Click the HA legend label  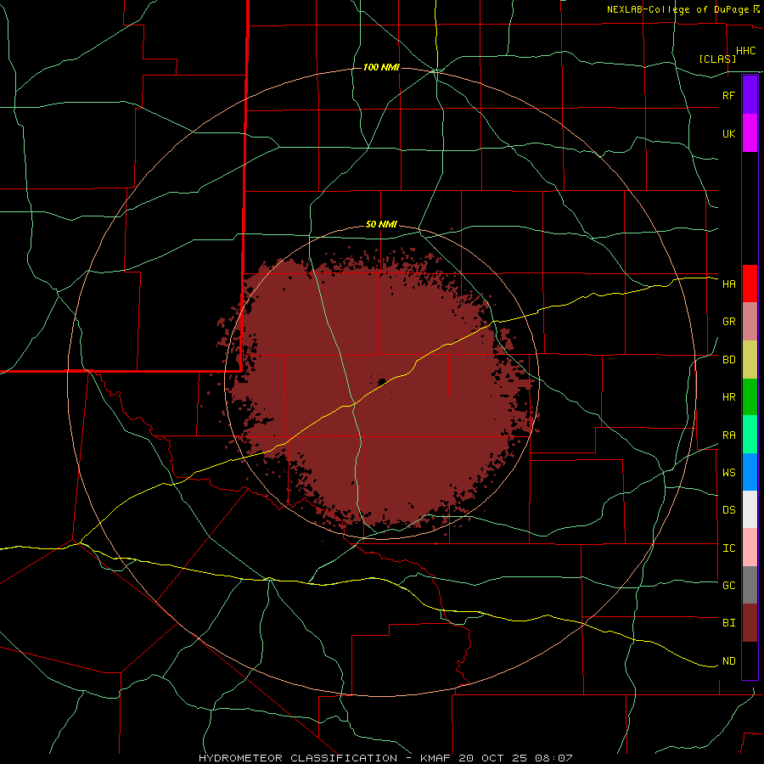point(728,284)
